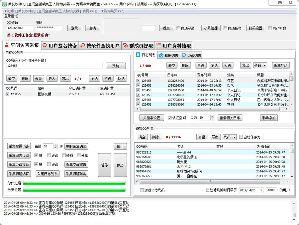This screenshot has width=299, height=225.
Task: Select the 日志列表 tab
Action: point(146,55)
